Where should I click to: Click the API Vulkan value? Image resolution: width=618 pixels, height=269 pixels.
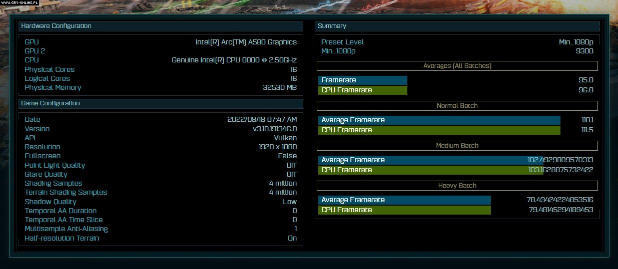(285, 138)
